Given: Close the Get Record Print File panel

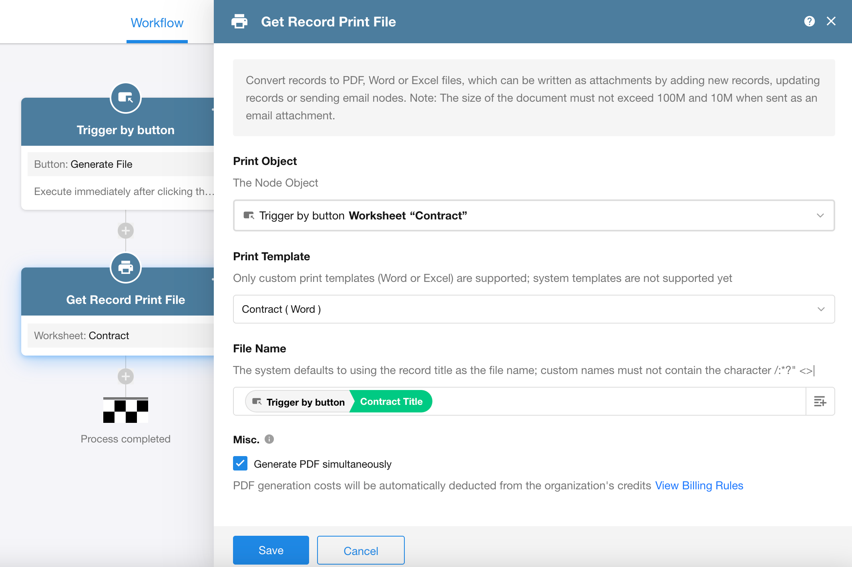Looking at the screenshot, I should click(x=831, y=21).
